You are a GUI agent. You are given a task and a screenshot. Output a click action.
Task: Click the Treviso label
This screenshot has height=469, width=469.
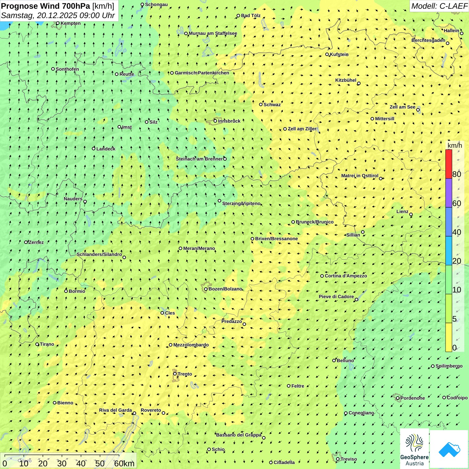(x=349, y=459)
